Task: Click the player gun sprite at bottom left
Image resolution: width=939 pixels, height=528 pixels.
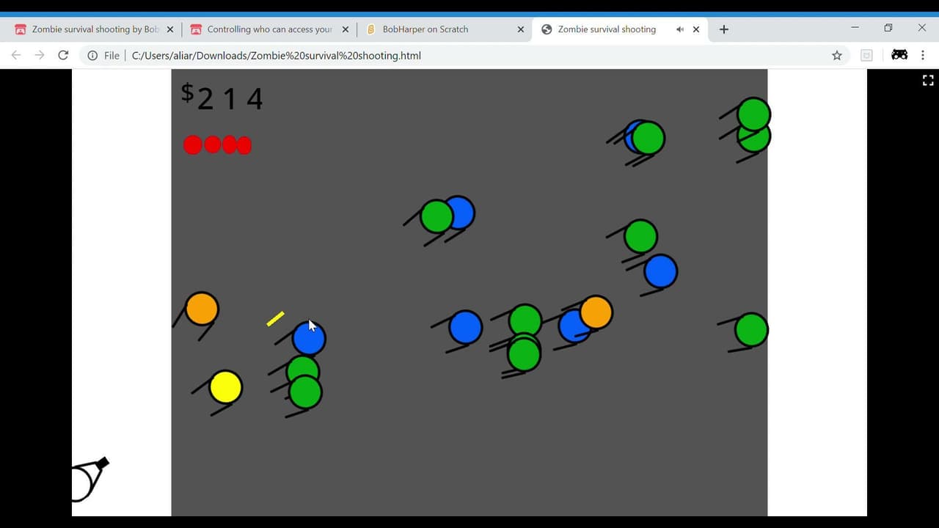Action: (89, 480)
